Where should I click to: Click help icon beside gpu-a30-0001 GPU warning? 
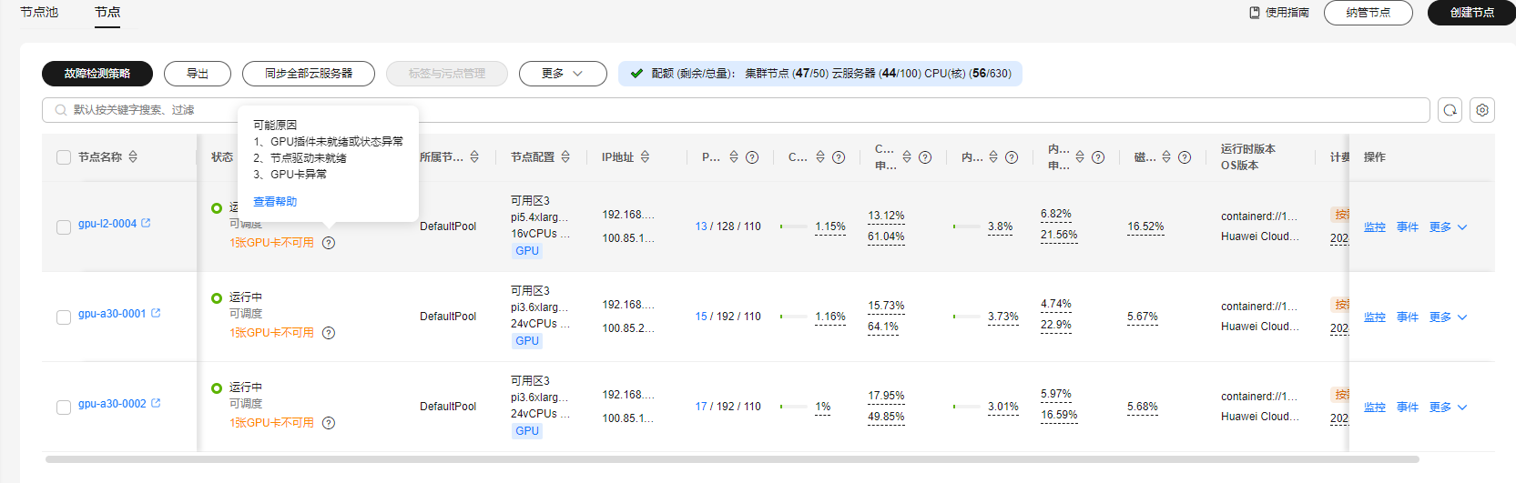(x=329, y=333)
